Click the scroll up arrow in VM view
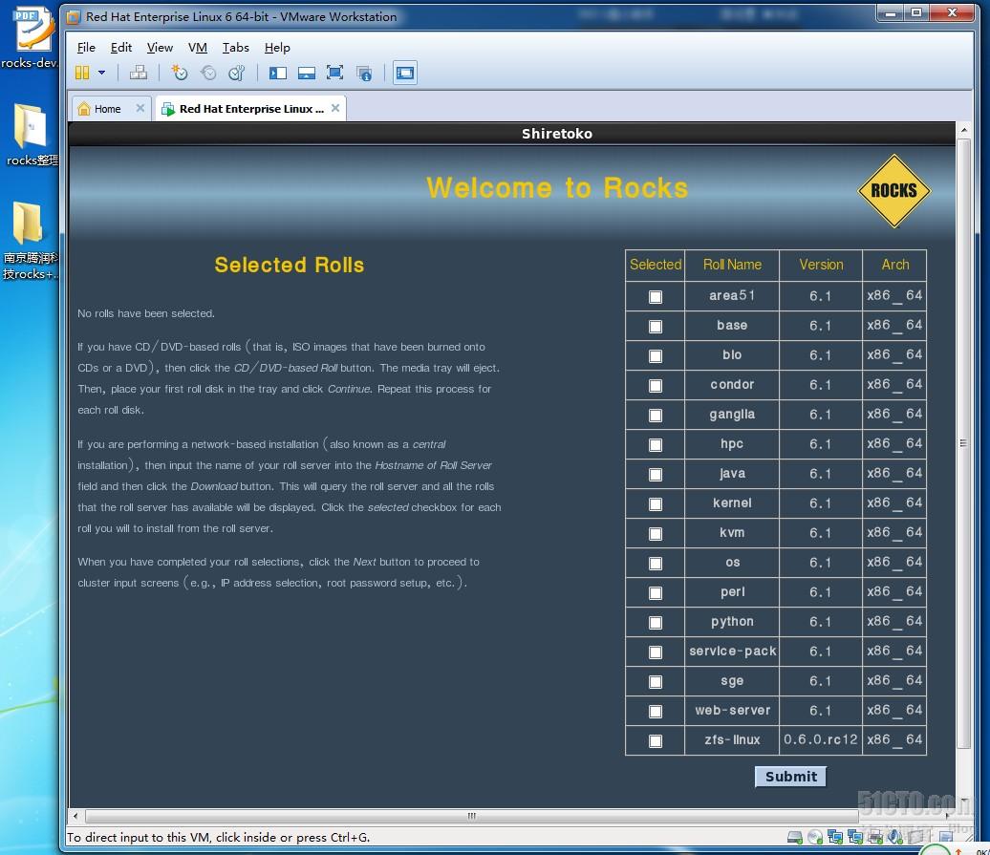The image size is (990, 855). point(963,130)
